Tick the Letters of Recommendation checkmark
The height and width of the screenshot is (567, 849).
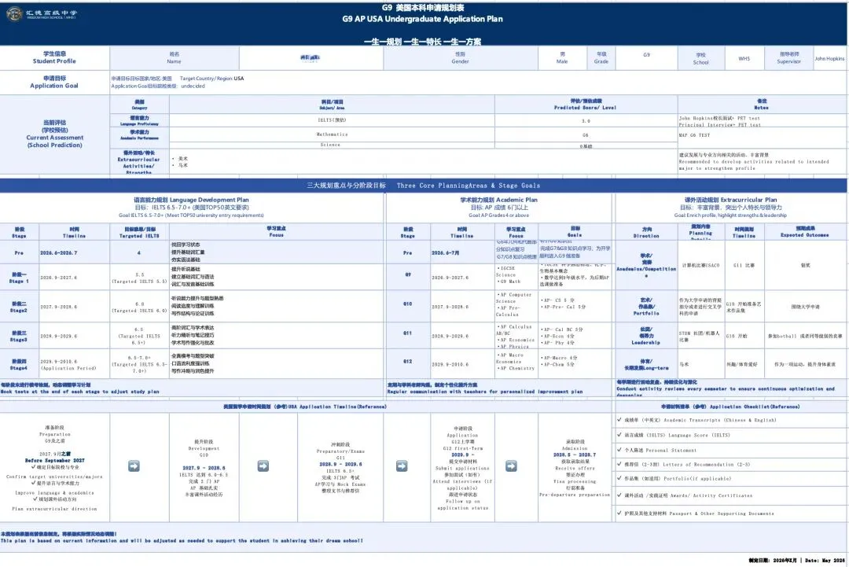coord(619,463)
